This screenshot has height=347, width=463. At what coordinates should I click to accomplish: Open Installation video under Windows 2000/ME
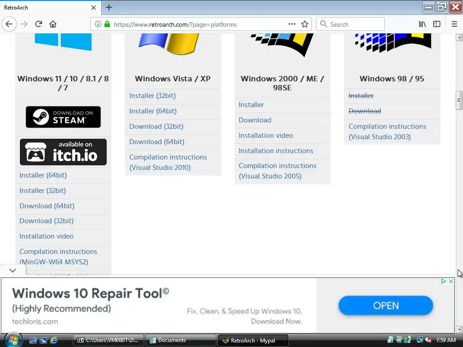266,136
